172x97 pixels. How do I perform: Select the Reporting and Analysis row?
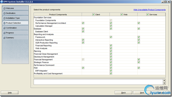click(x=100, y=34)
